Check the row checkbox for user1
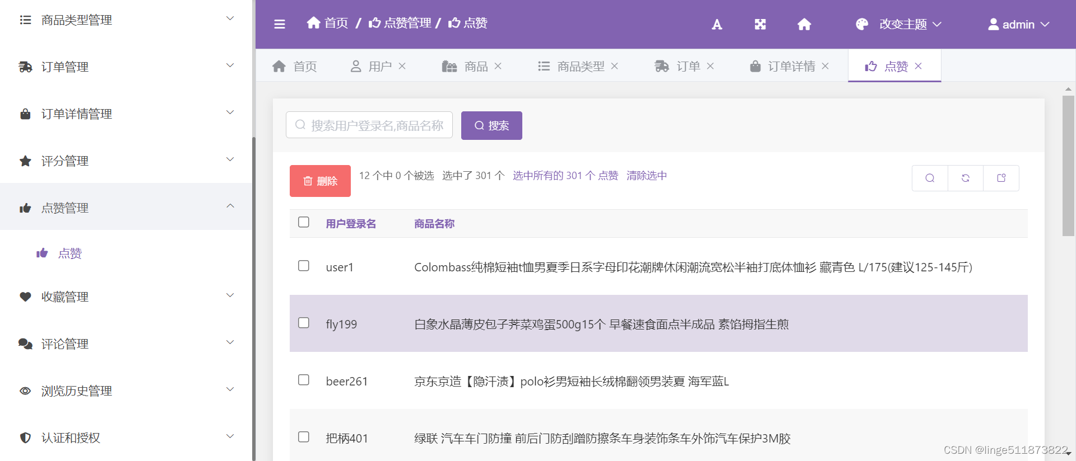Image resolution: width=1076 pixels, height=461 pixels. (304, 266)
